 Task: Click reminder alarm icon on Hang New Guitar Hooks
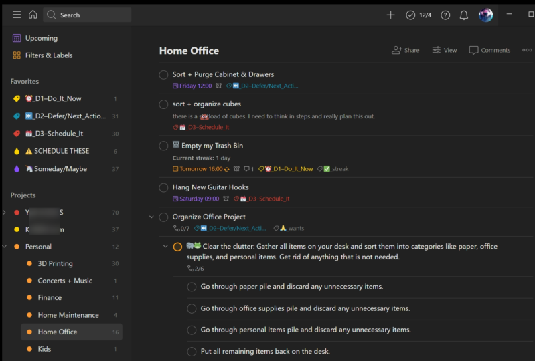[226, 199]
